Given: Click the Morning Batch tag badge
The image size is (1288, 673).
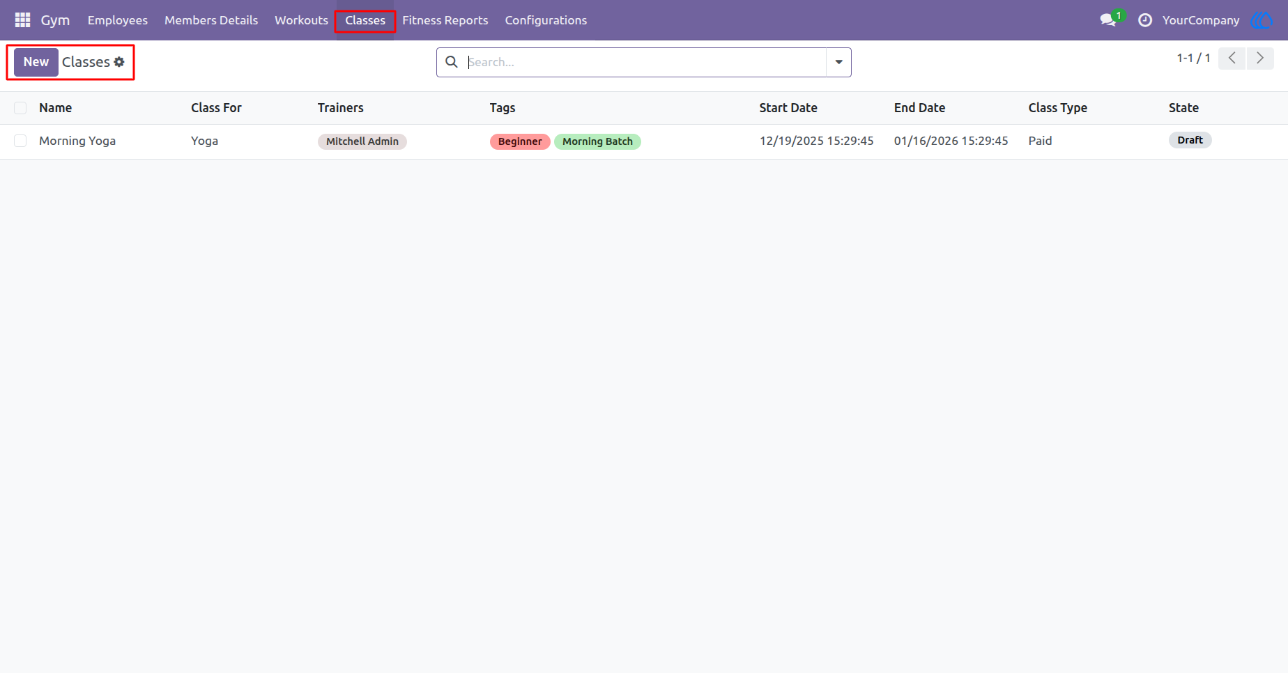Looking at the screenshot, I should 597,141.
